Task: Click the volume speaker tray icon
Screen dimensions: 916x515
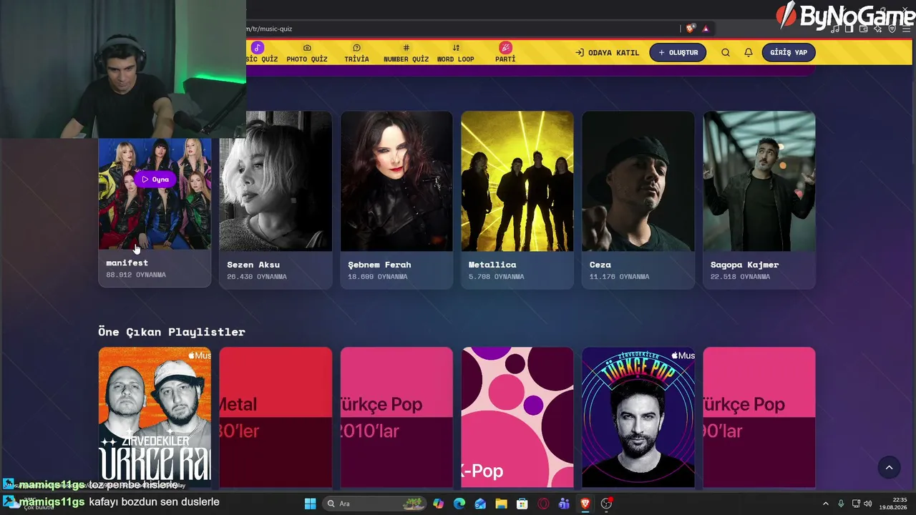Action: (867, 504)
